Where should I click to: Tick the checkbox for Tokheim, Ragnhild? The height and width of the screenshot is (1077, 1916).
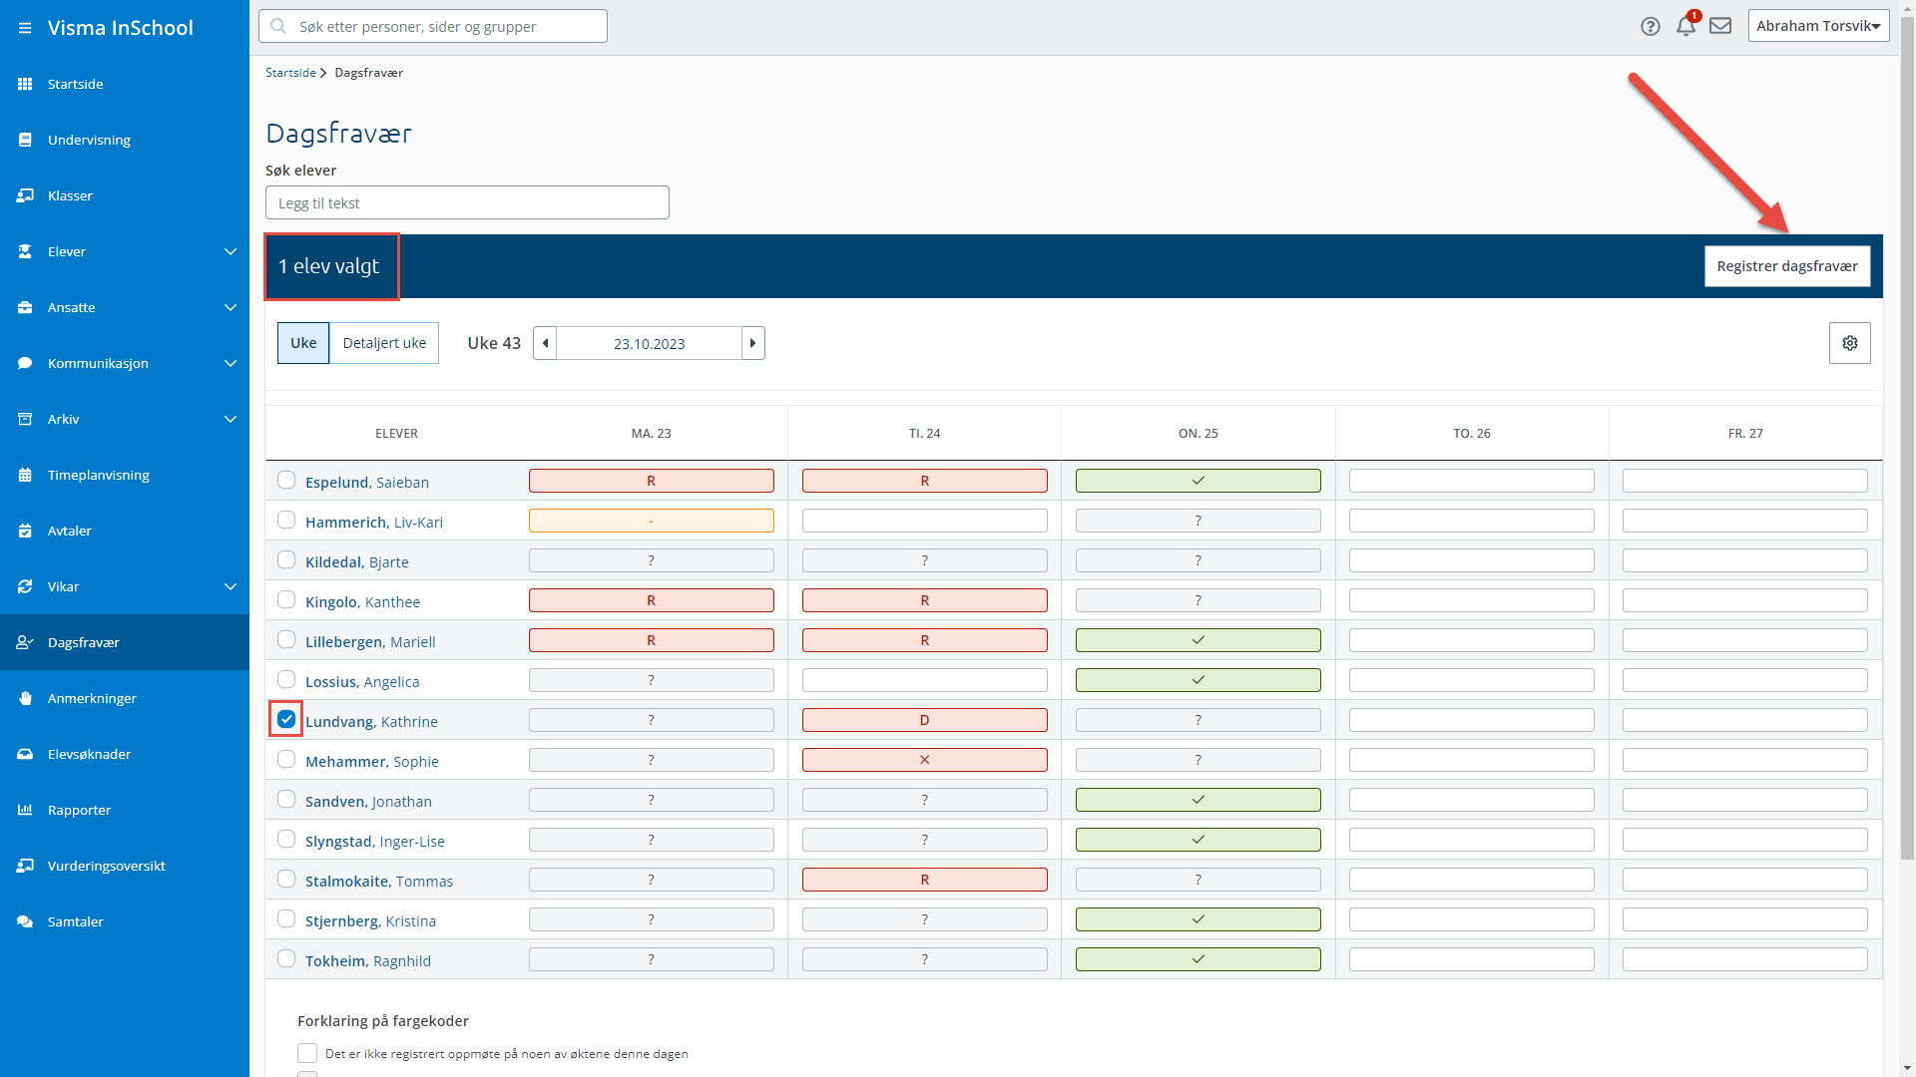pyautogui.click(x=286, y=958)
